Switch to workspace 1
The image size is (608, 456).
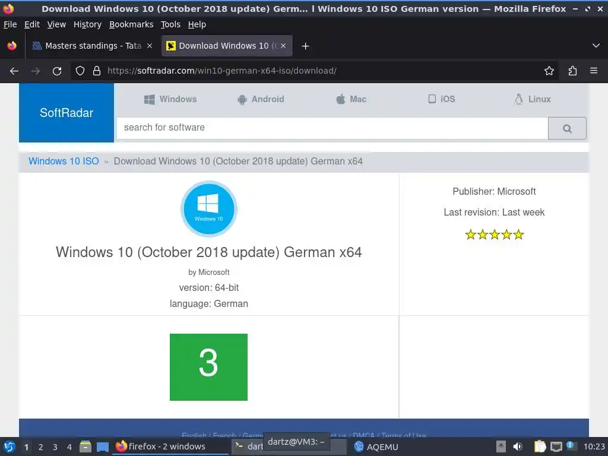26,447
